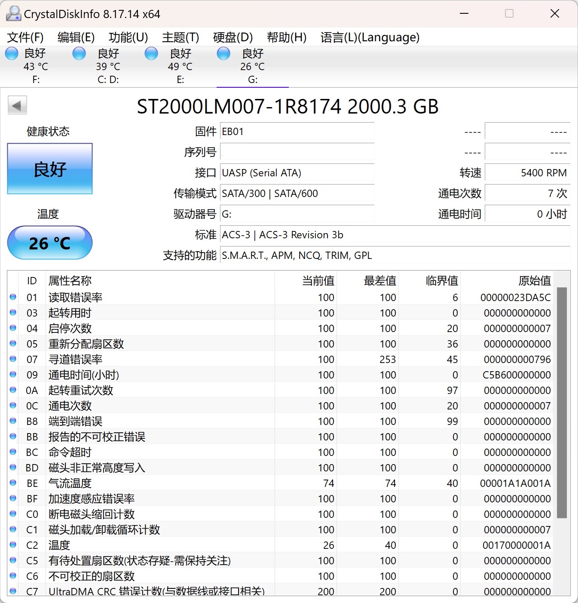Click the status dot for 04 启停次数

click(x=13, y=328)
